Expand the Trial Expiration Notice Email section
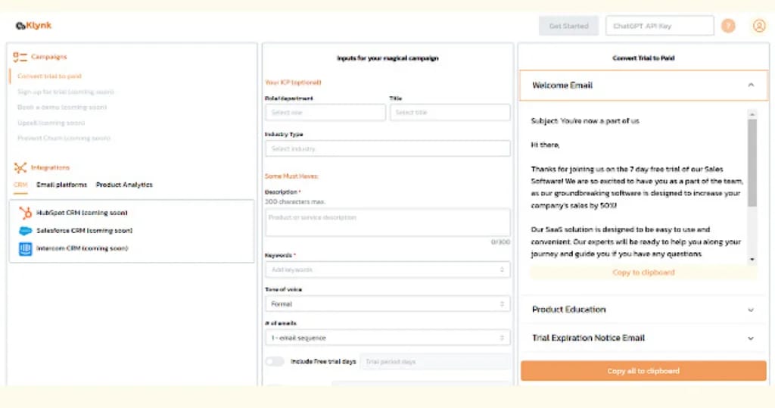 pyautogui.click(x=643, y=338)
